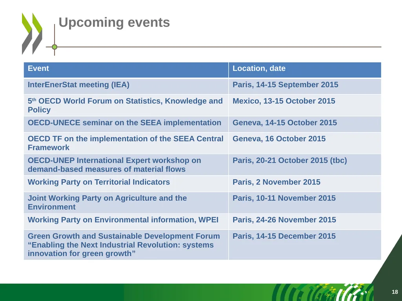Click the 'Location, date' column header

click(305, 70)
